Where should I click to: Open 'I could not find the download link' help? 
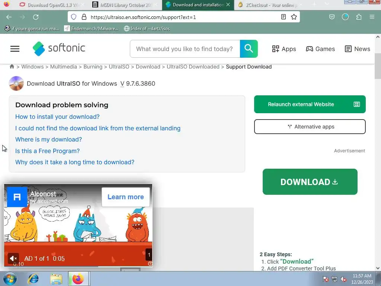tap(98, 128)
